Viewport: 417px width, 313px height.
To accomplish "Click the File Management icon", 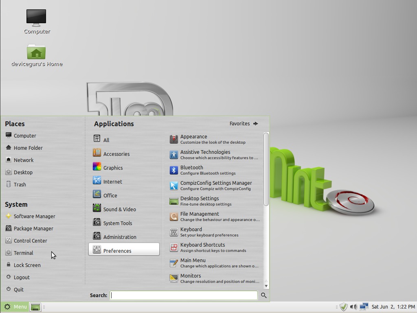I will point(173,217).
